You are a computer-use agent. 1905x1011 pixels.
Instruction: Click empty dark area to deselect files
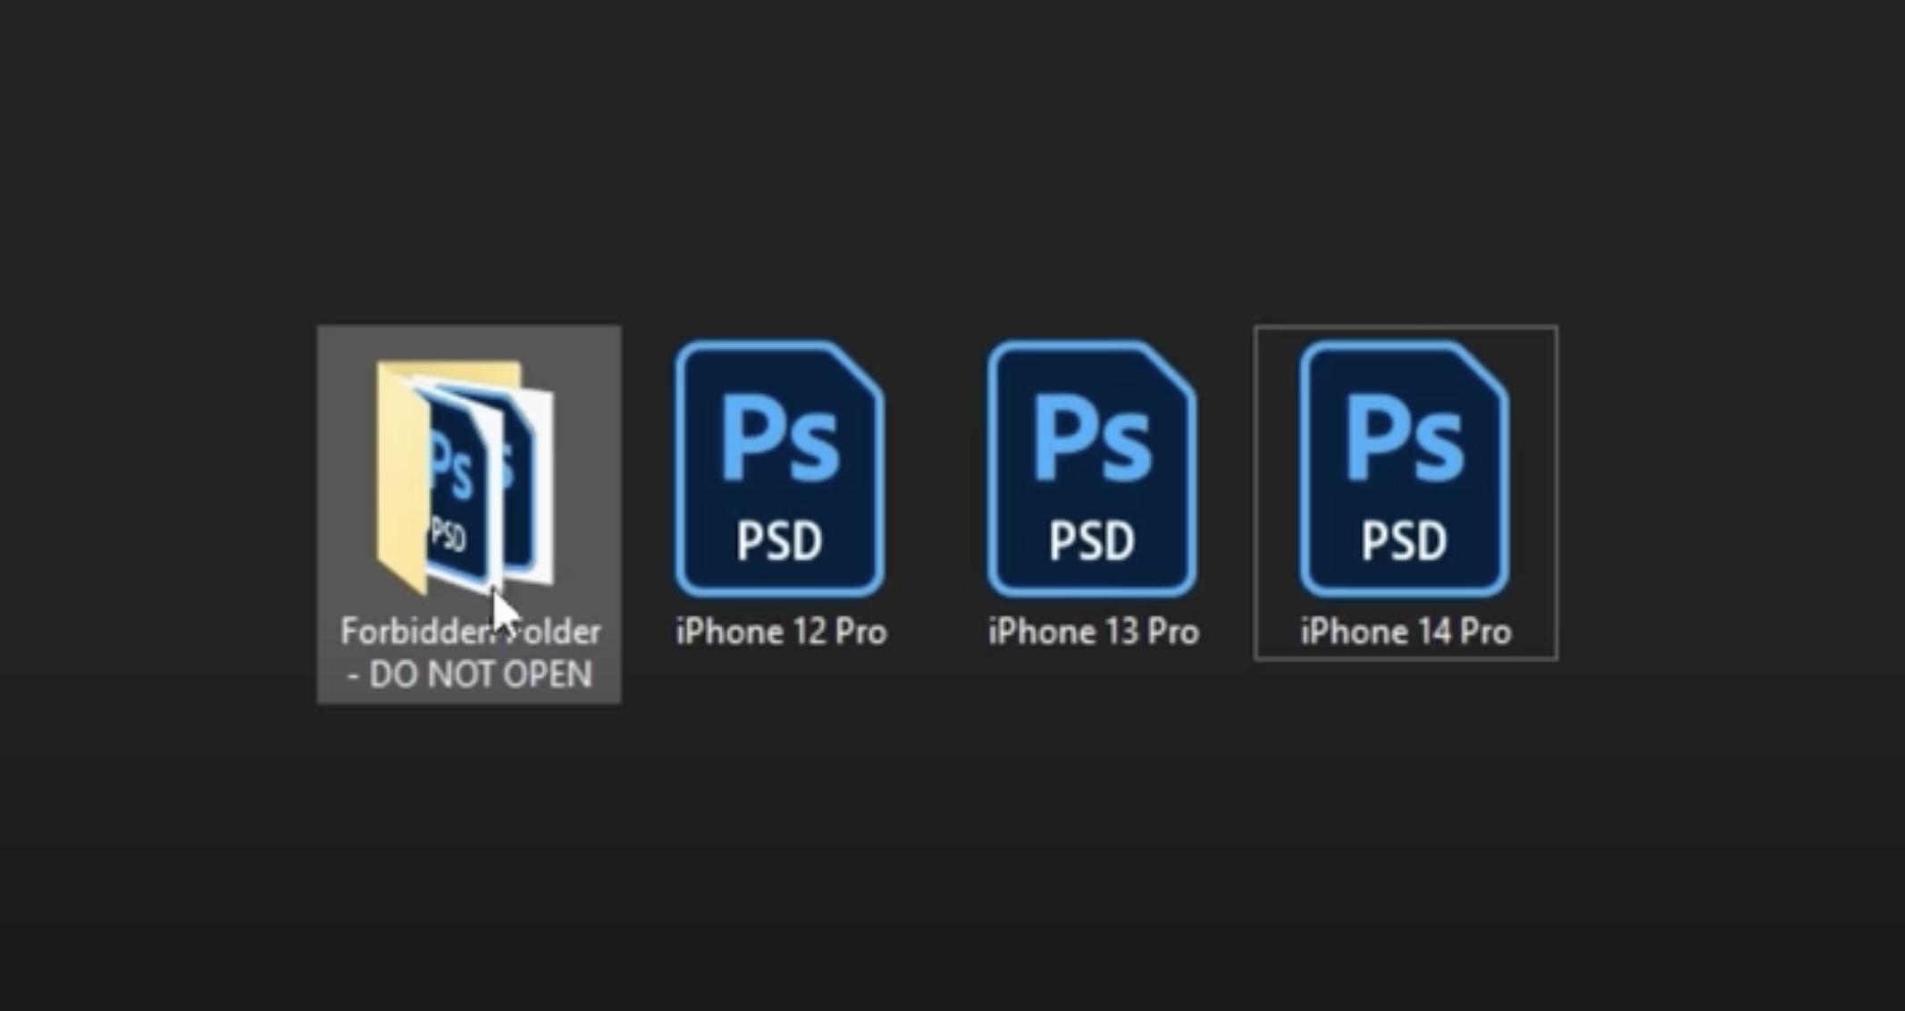(x=952, y=848)
